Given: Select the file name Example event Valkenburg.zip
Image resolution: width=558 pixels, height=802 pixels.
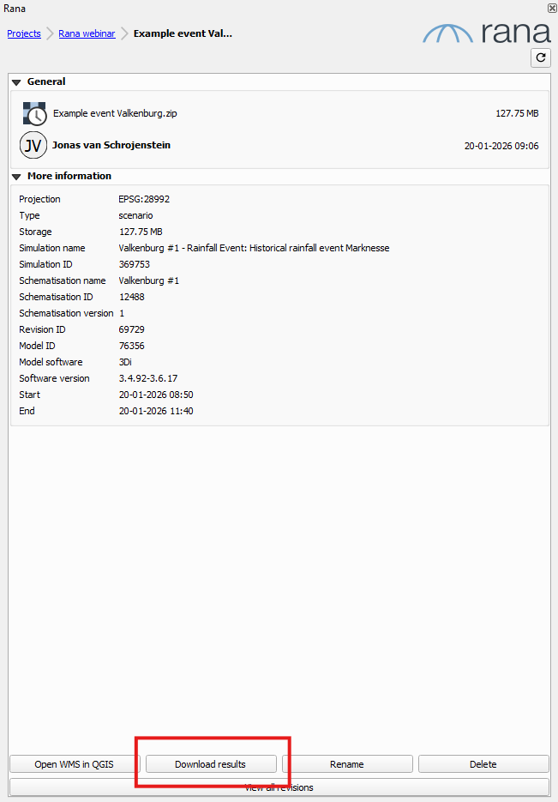Looking at the screenshot, I should click(x=115, y=113).
